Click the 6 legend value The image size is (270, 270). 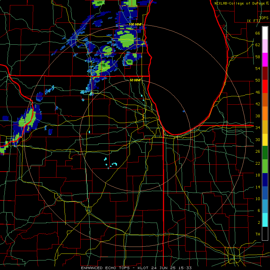[259, 211]
